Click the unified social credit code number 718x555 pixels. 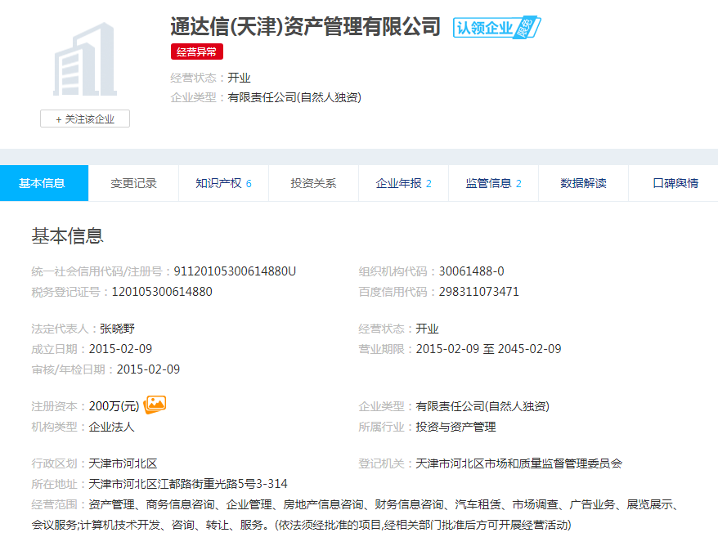click(235, 271)
